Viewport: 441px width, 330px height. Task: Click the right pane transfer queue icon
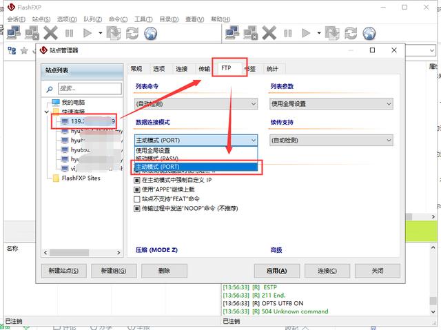pyautogui.click(x=332, y=33)
